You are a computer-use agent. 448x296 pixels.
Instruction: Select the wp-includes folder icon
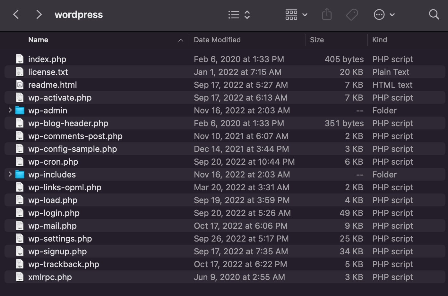pos(20,175)
